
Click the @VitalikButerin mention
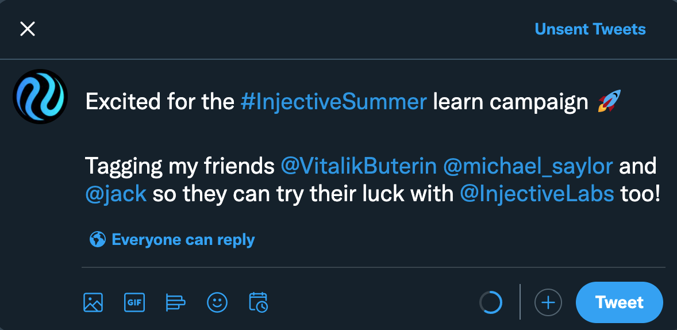click(359, 166)
